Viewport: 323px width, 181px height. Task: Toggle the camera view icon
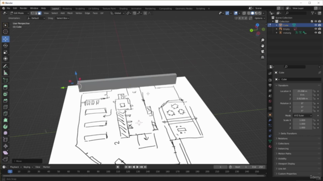click(x=262, y=51)
